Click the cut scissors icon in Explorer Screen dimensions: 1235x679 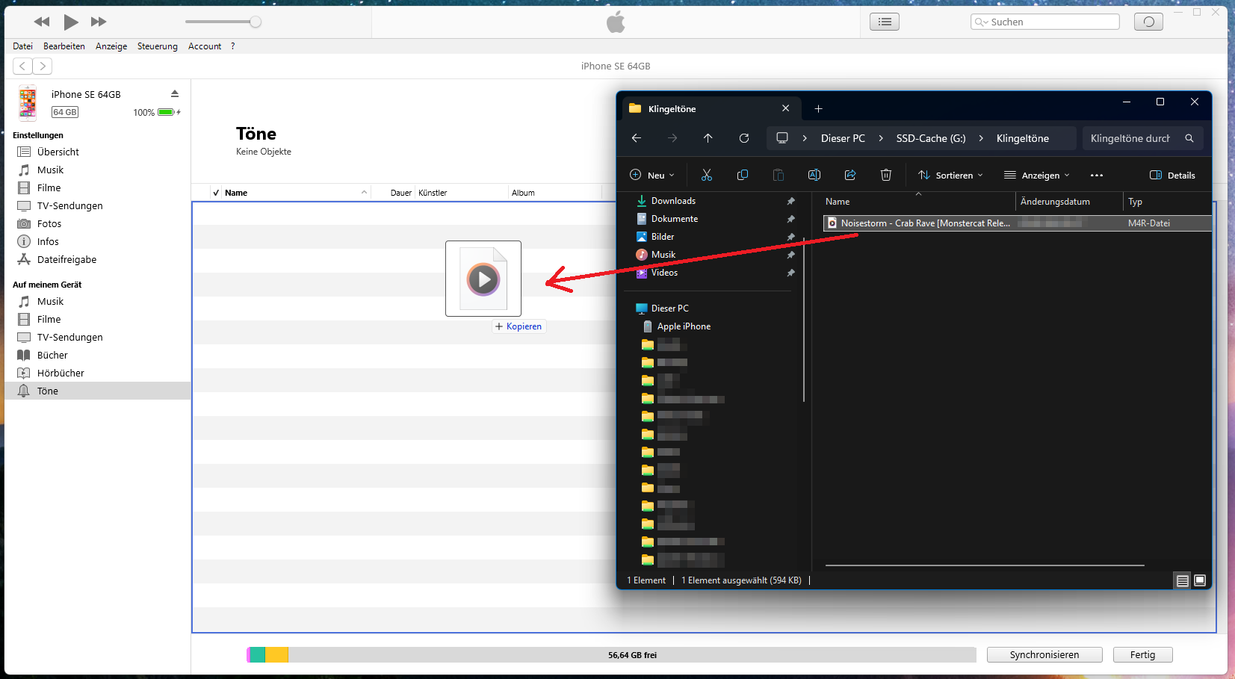click(706, 175)
